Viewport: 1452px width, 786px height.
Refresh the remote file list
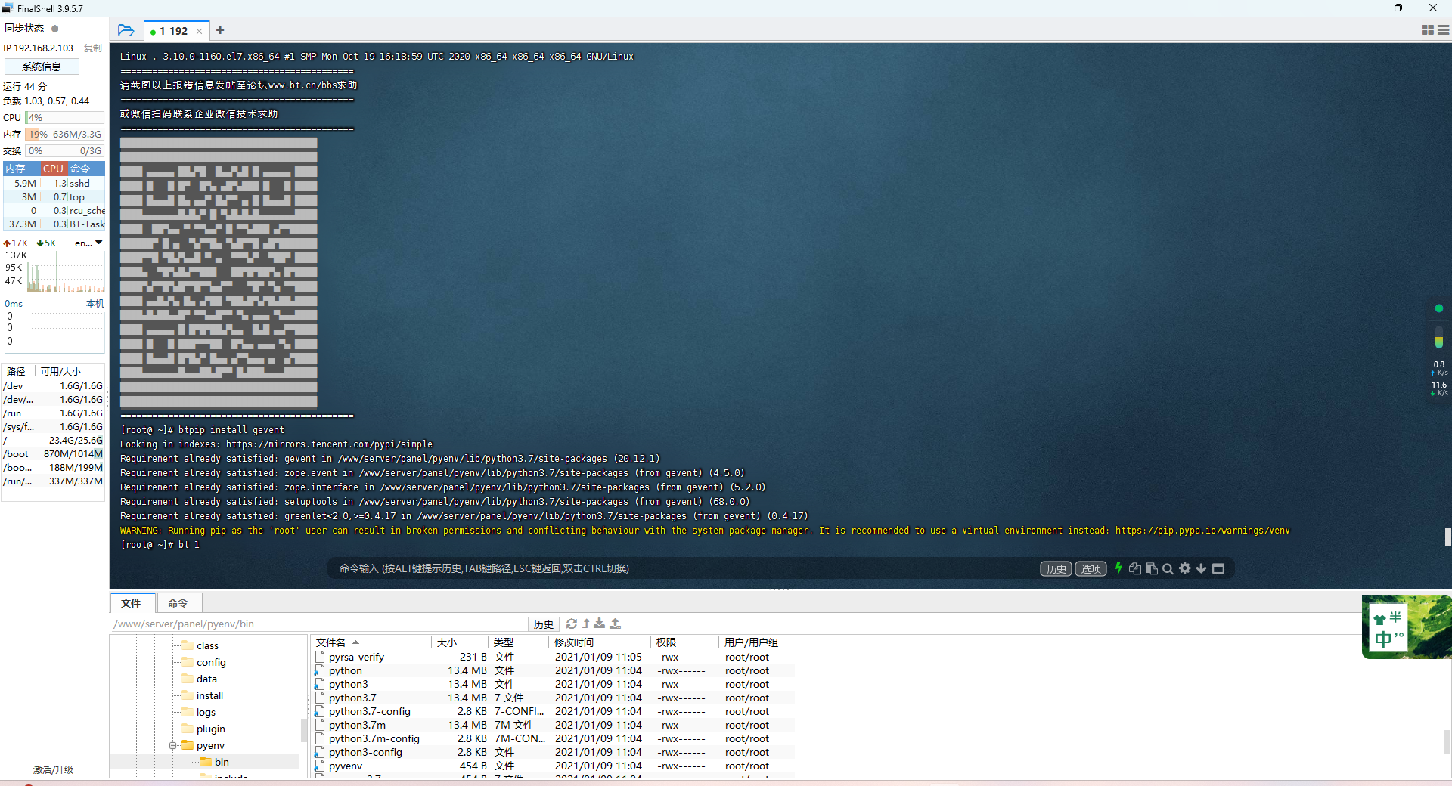click(x=572, y=624)
